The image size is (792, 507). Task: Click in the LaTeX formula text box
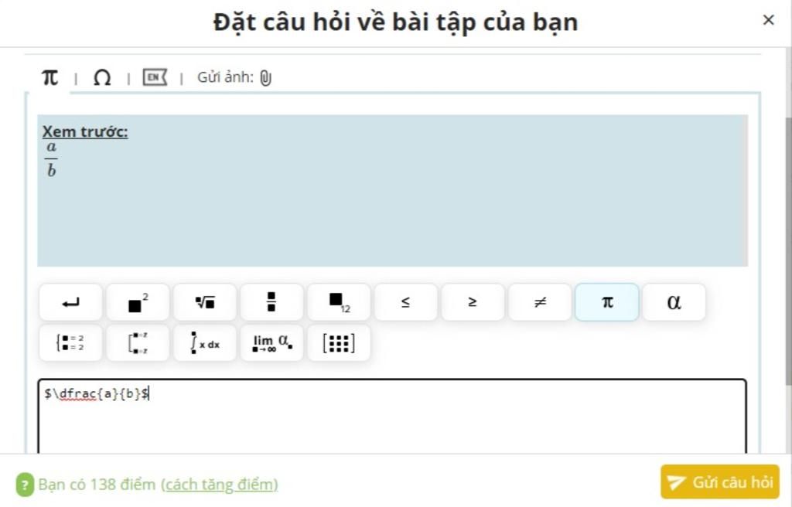click(x=392, y=416)
